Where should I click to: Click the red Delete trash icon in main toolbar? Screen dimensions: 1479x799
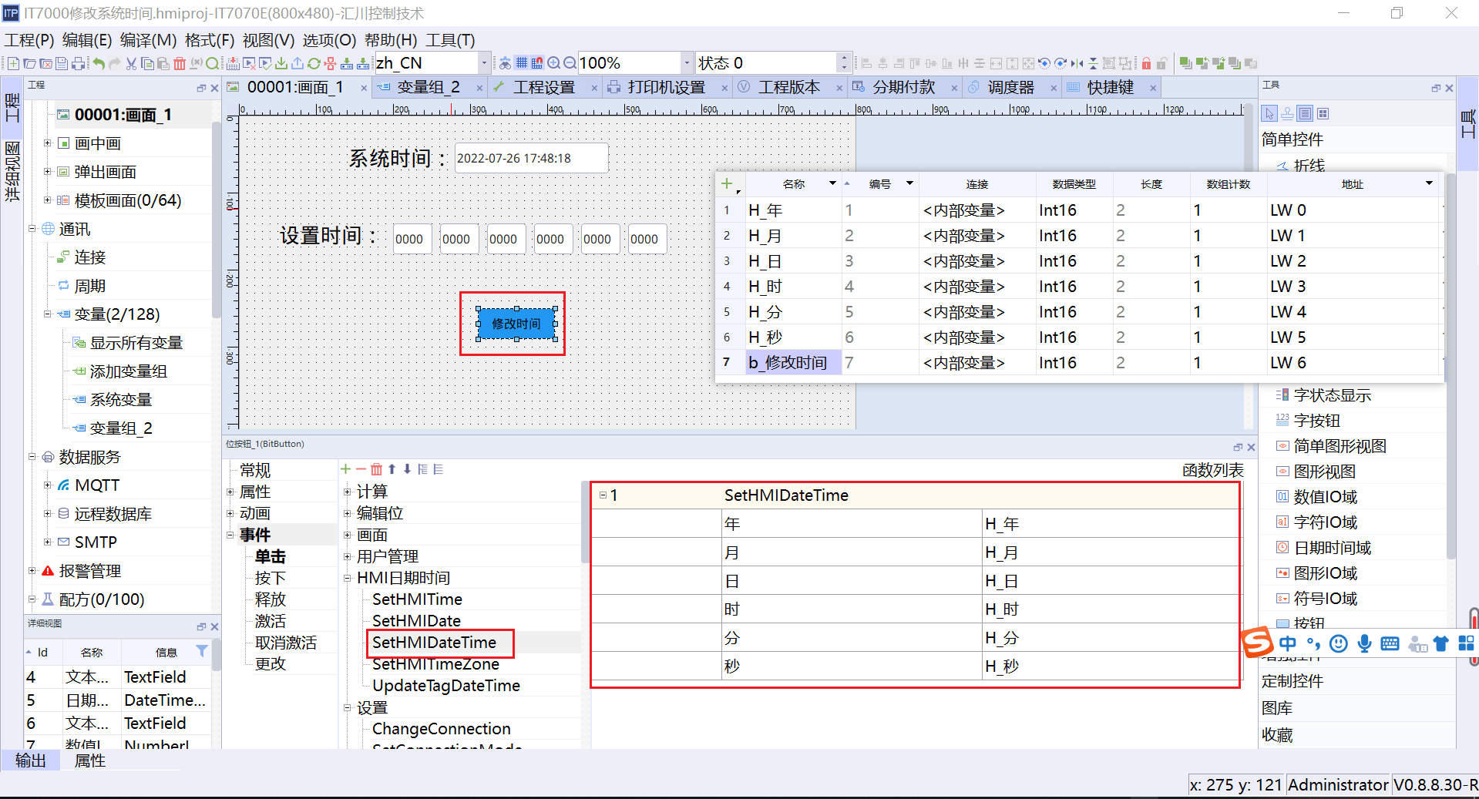coord(180,63)
